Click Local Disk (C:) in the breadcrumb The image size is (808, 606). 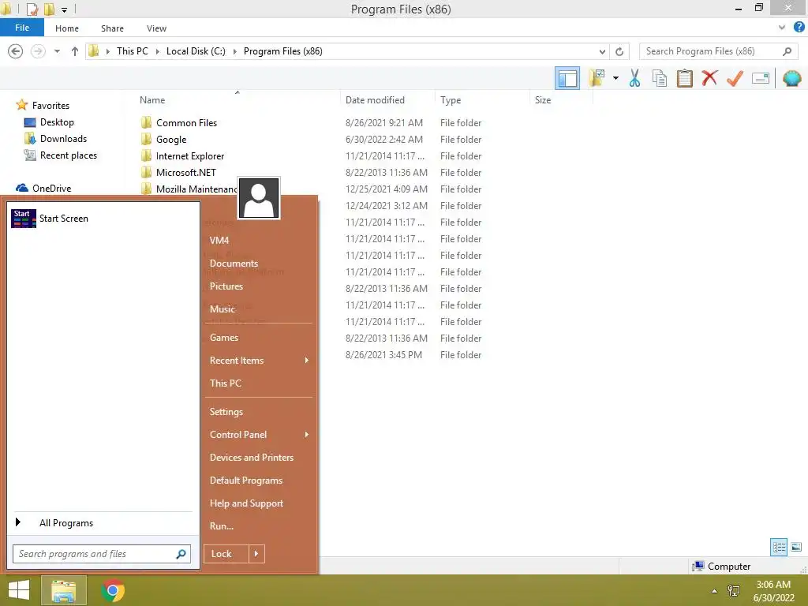click(196, 51)
